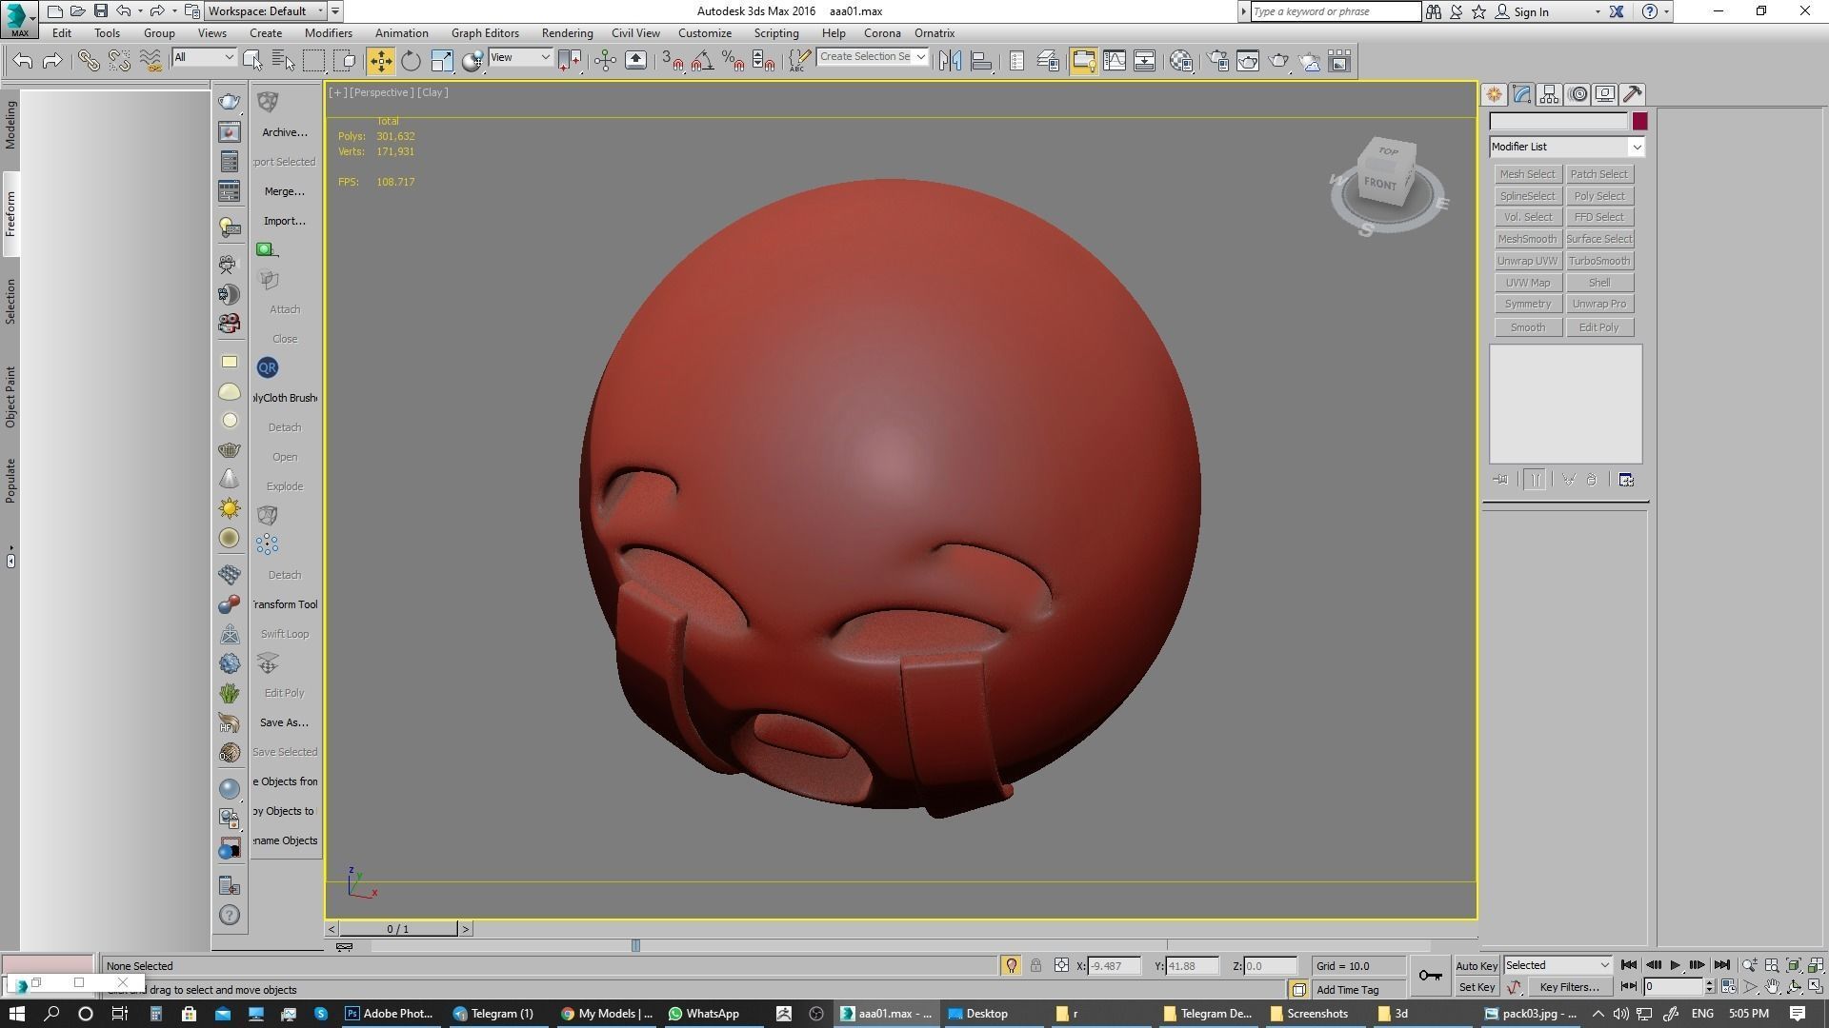Click the Maximize Viewport Toggle icon
1829x1028 pixels.
(x=1815, y=987)
